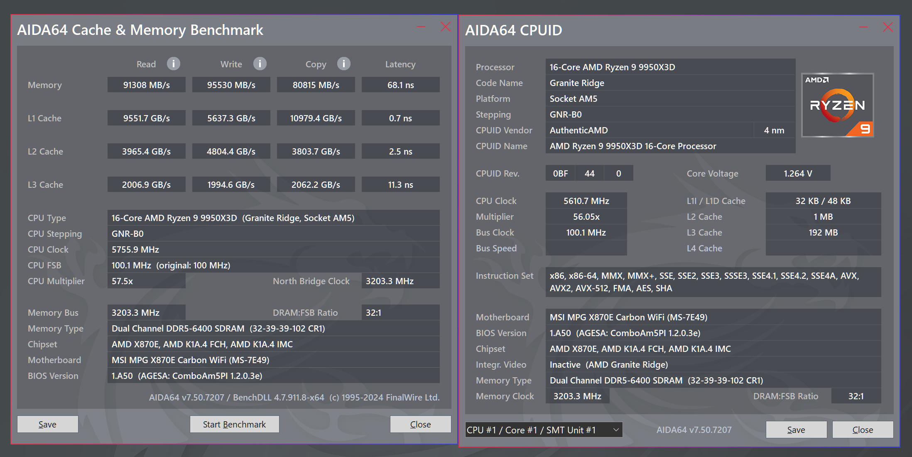Close the AIDA64 CPUID window via X
912x457 pixels.
click(x=888, y=27)
